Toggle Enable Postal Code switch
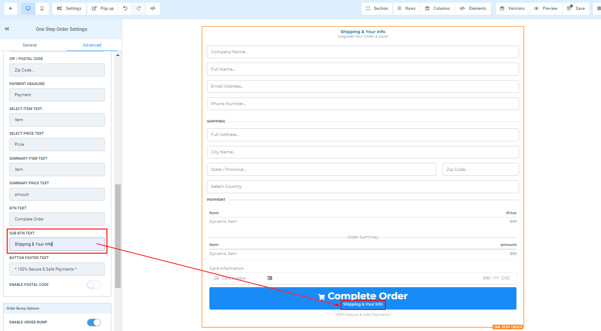This screenshot has width=601, height=331. pyautogui.click(x=94, y=284)
